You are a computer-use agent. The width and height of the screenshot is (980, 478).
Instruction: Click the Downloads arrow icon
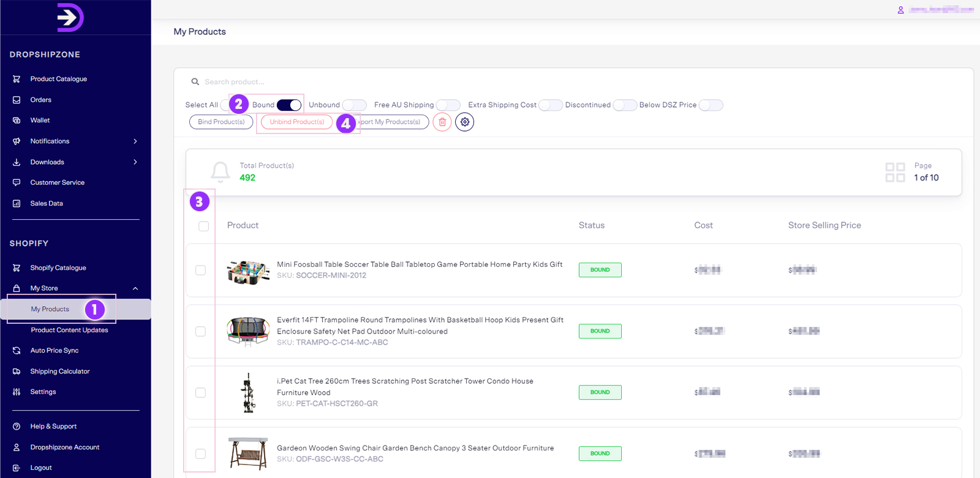coord(17,162)
